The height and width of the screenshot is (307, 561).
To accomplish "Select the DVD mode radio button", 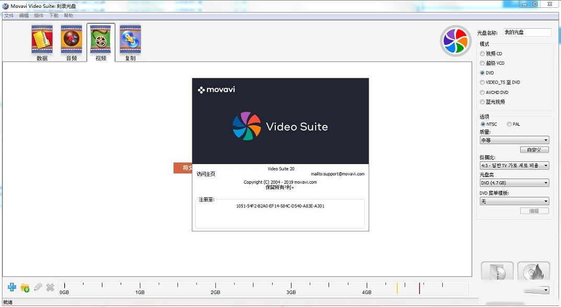I will click(482, 73).
